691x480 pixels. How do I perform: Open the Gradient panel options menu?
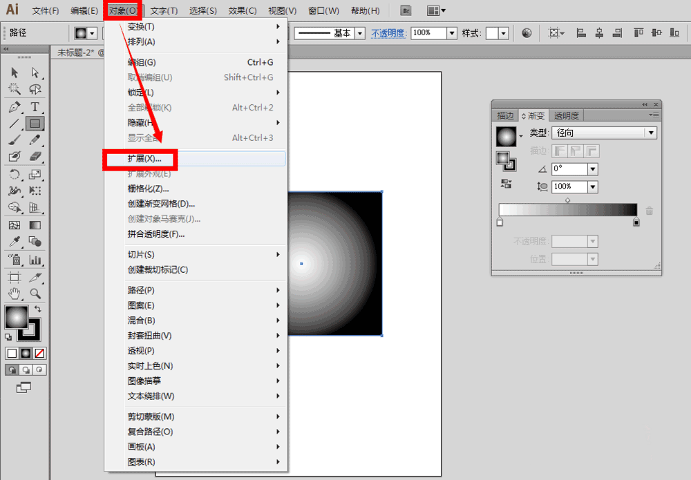click(653, 115)
